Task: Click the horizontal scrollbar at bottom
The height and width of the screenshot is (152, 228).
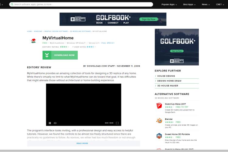Action: tap(114, 151)
